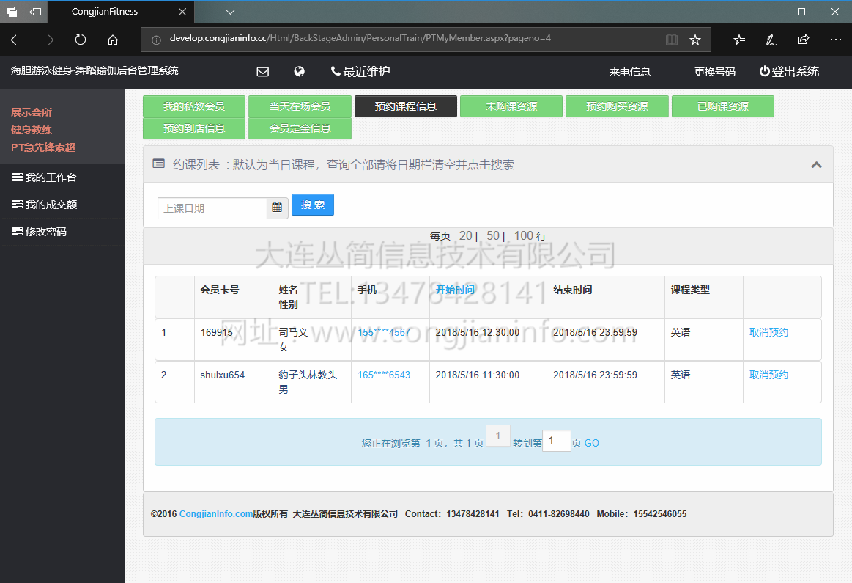Click the browser back arrow
The width and height of the screenshot is (852, 583).
16,40
